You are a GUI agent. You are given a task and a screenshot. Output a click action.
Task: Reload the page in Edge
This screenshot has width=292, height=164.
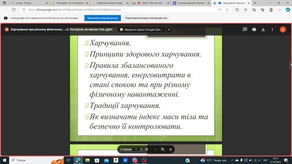(14, 10)
